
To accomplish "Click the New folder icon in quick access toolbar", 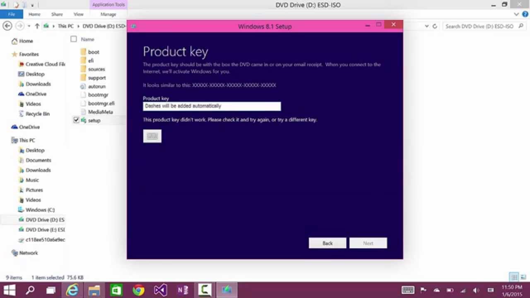I will click(24, 5).
